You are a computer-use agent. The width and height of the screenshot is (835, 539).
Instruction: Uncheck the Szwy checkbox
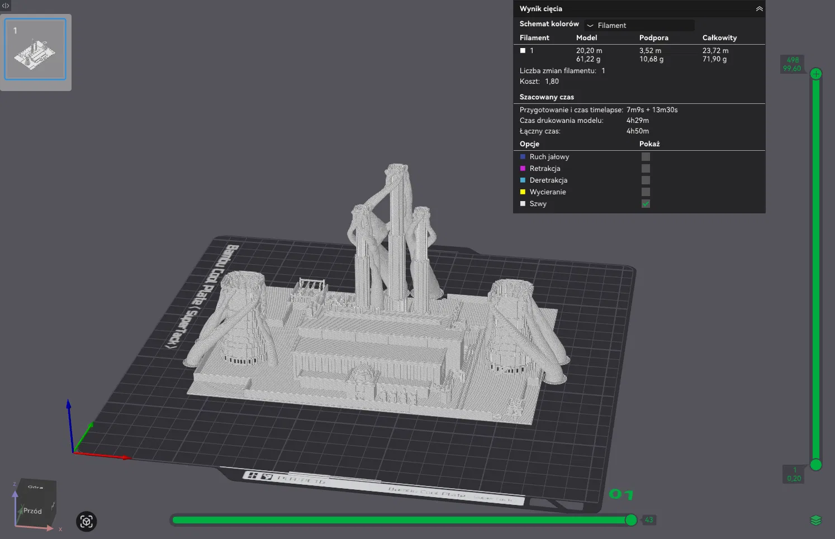coord(646,204)
